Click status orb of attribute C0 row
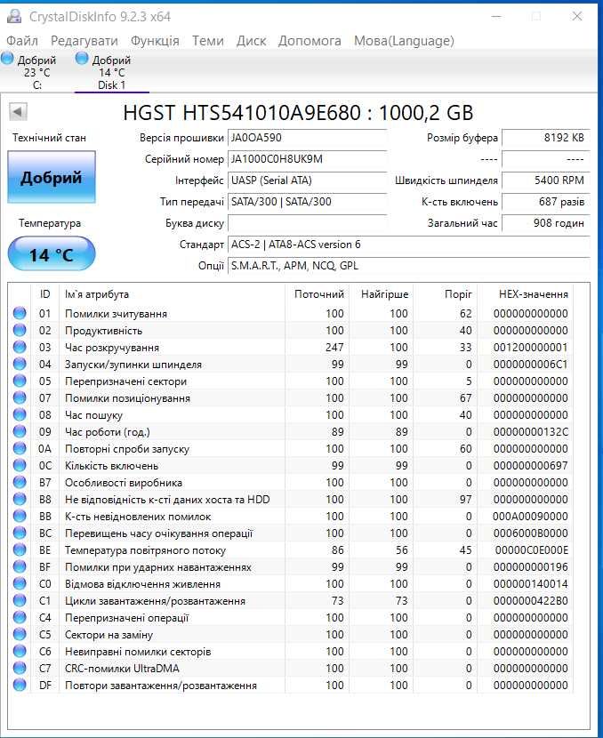The image size is (603, 738). pos(20,583)
